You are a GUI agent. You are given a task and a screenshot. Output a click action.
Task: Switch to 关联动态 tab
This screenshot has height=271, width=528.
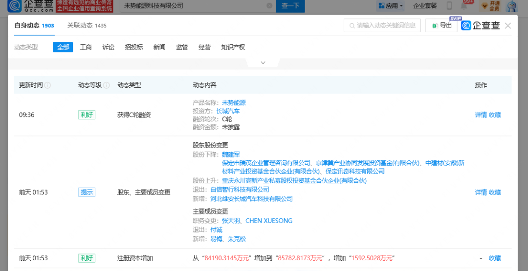tap(87, 25)
